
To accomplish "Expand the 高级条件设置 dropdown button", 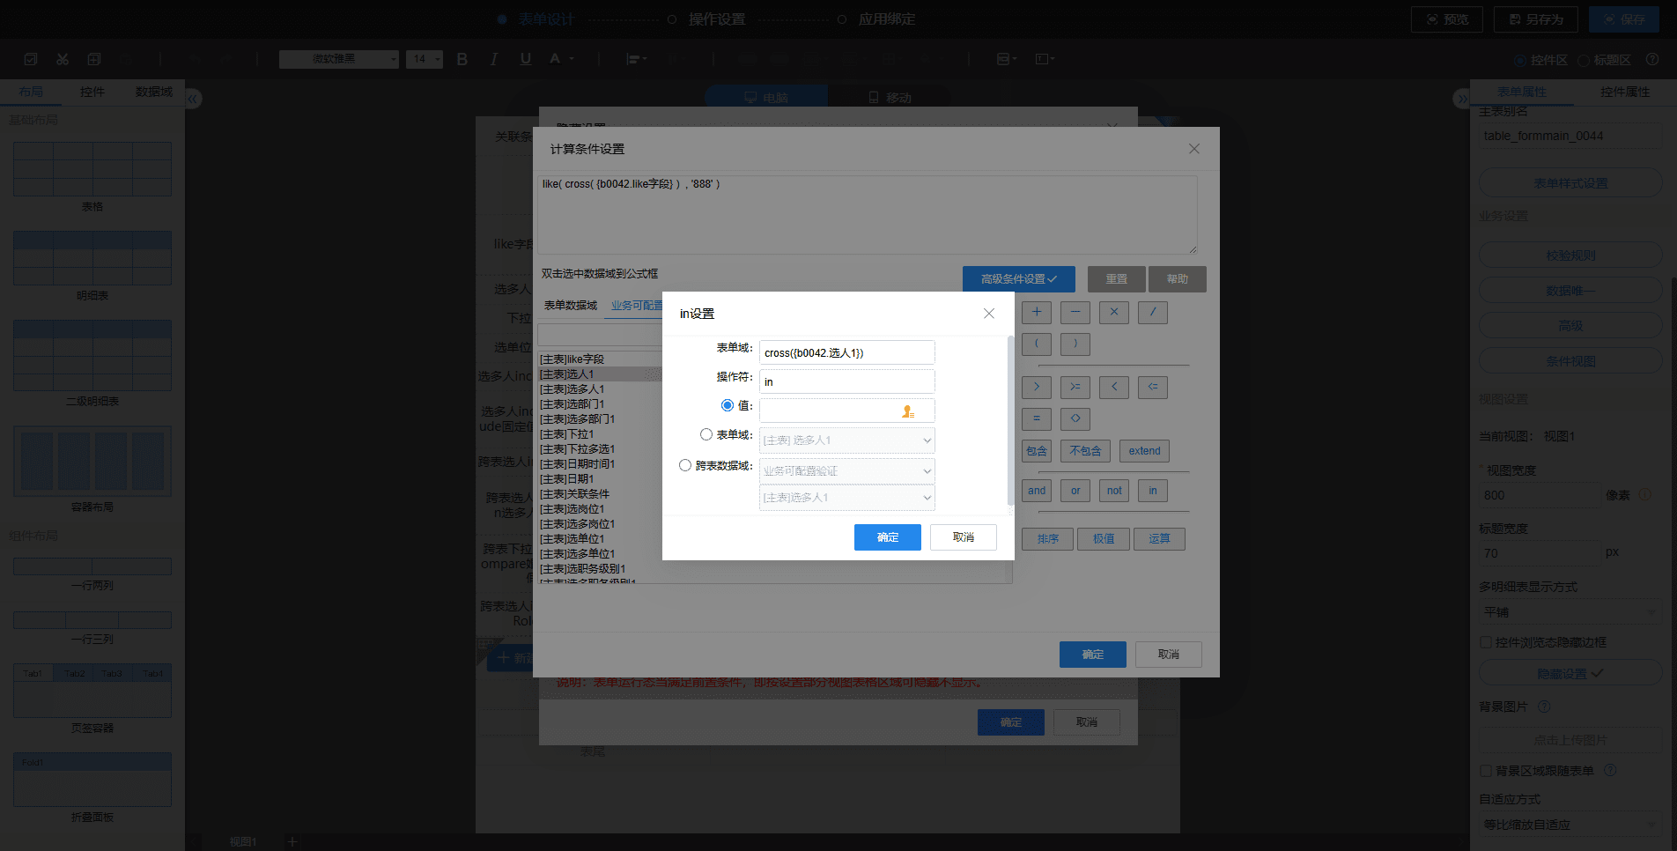I will pyautogui.click(x=1019, y=279).
